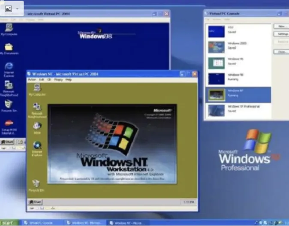Click first status icon below NT Start button
The image size is (289, 226).
point(32,208)
